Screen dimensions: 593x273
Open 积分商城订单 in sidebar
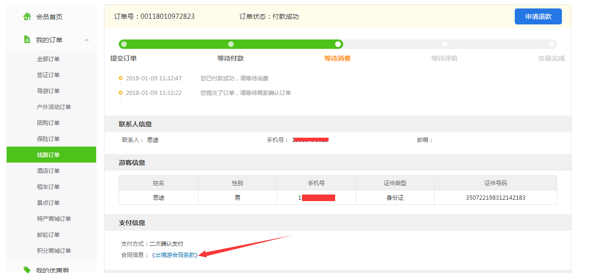point(54,251)
